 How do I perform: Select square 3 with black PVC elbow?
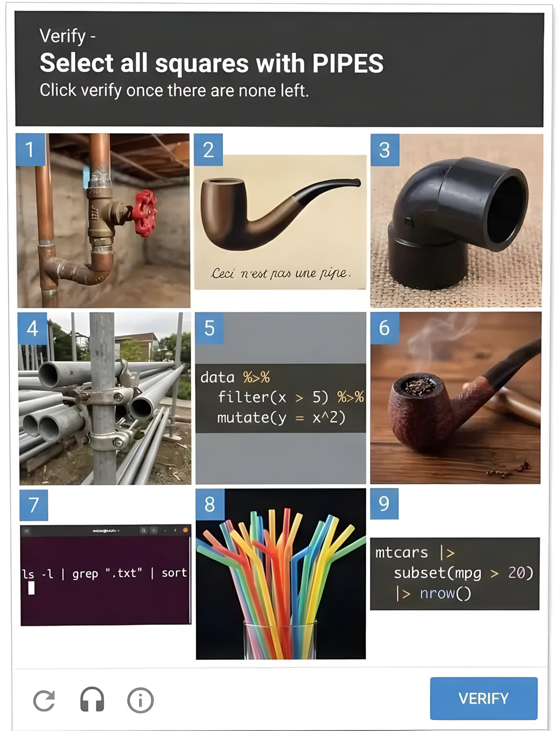pyautogui.click(x=456, y=220)
